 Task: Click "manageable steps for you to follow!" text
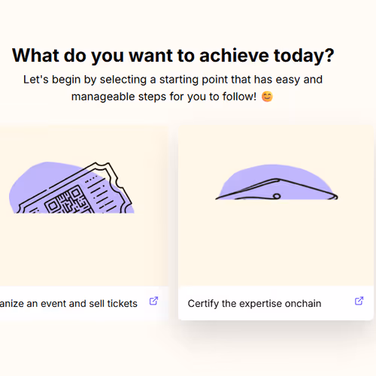164,97
